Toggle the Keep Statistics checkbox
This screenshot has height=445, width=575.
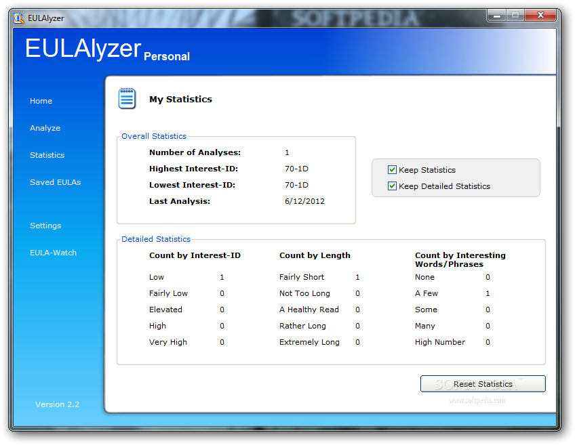pos(392,170)
